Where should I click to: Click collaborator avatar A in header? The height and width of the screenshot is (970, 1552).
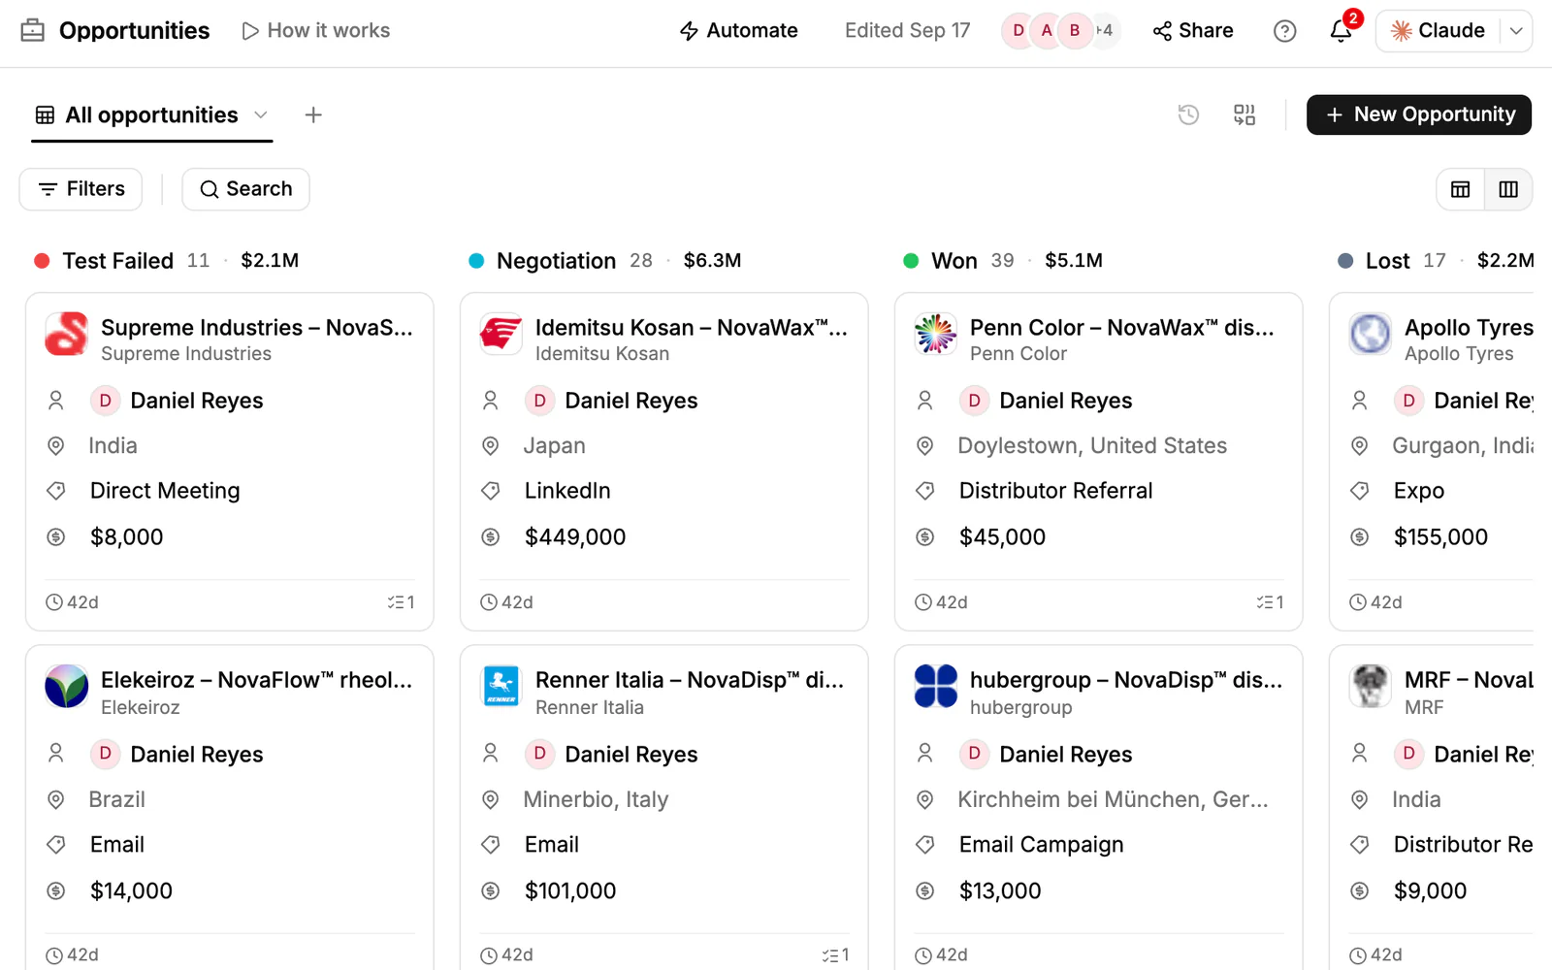tap(1047, 31)
